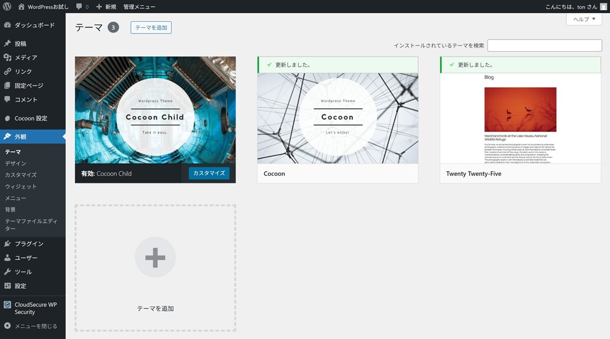
Task: Click the plus 新規 icon in admin bar
Action: (x=99, y=7)
